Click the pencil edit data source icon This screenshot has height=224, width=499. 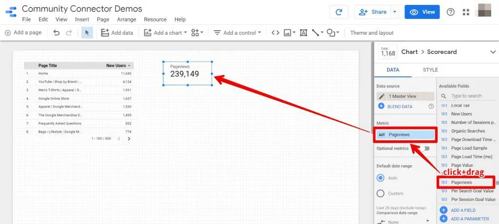[x=382, y=96]
